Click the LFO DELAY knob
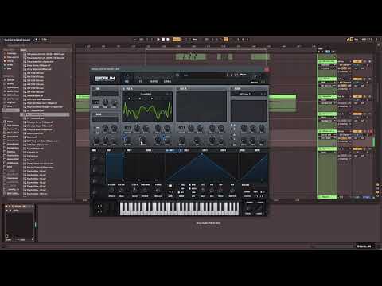The width and height of the screenshot is (382, 286). tap(220, 191)
